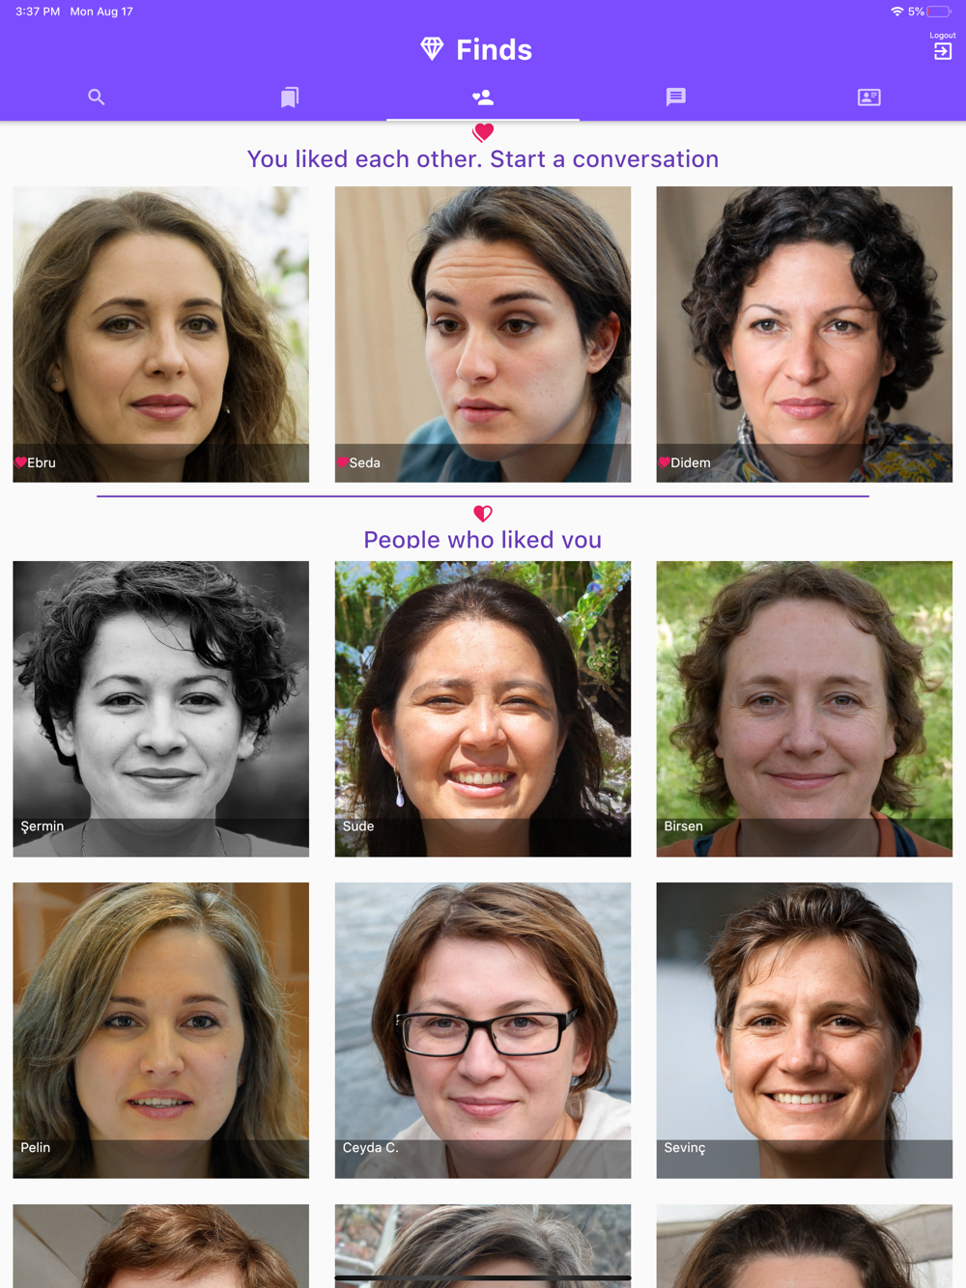The width and height of the screenshot is (966, 1288).
Task: View Sevinç's profile card
Action: [805, 1030]
